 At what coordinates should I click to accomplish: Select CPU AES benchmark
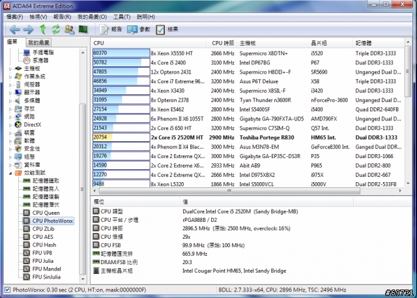click(x=42, y=237)
